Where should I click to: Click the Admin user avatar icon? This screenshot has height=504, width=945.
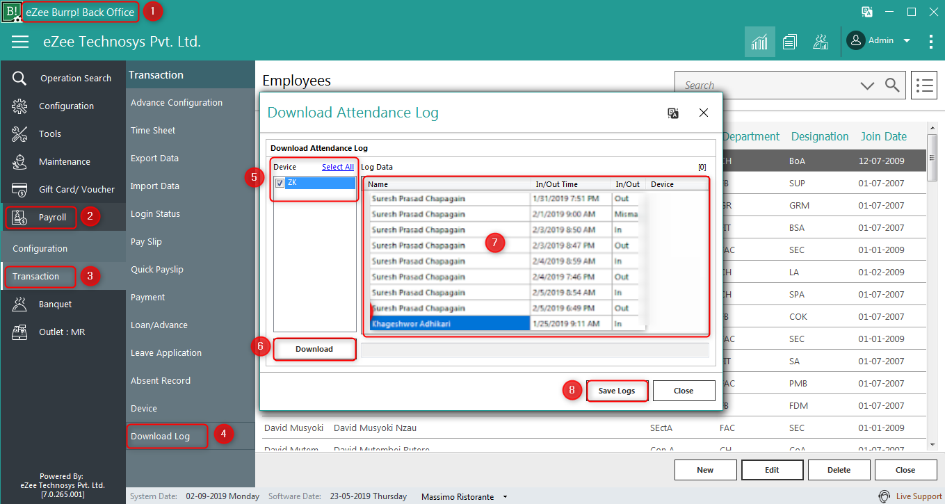tap(856, 40)
